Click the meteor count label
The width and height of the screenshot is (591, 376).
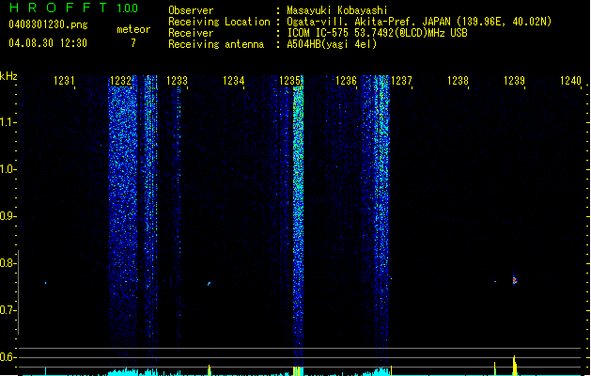tap(133, 29)
